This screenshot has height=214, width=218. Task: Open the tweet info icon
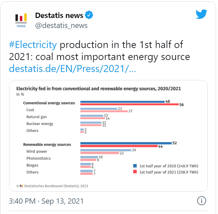[201, 201]
